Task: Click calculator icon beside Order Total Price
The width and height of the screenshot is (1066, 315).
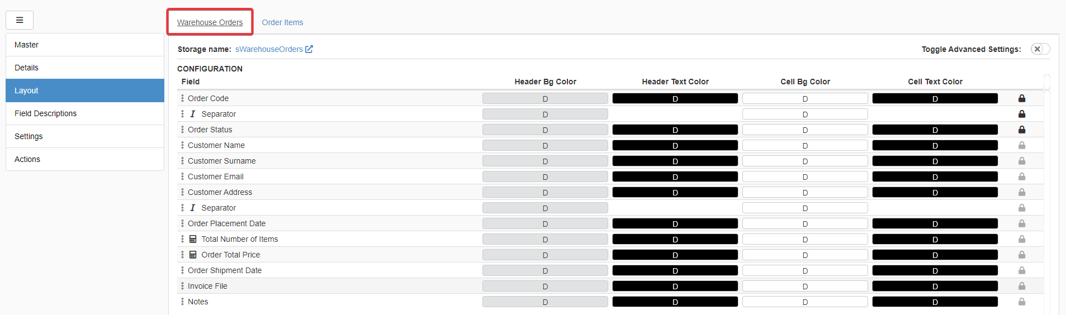Action: pos(193,255)
